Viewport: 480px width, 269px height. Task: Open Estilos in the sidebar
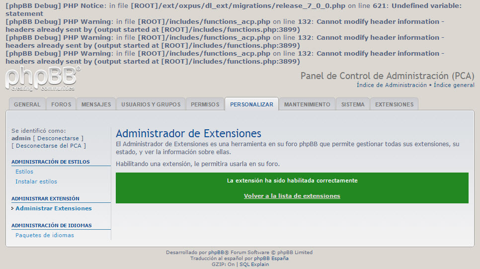(x=24, y=172)
